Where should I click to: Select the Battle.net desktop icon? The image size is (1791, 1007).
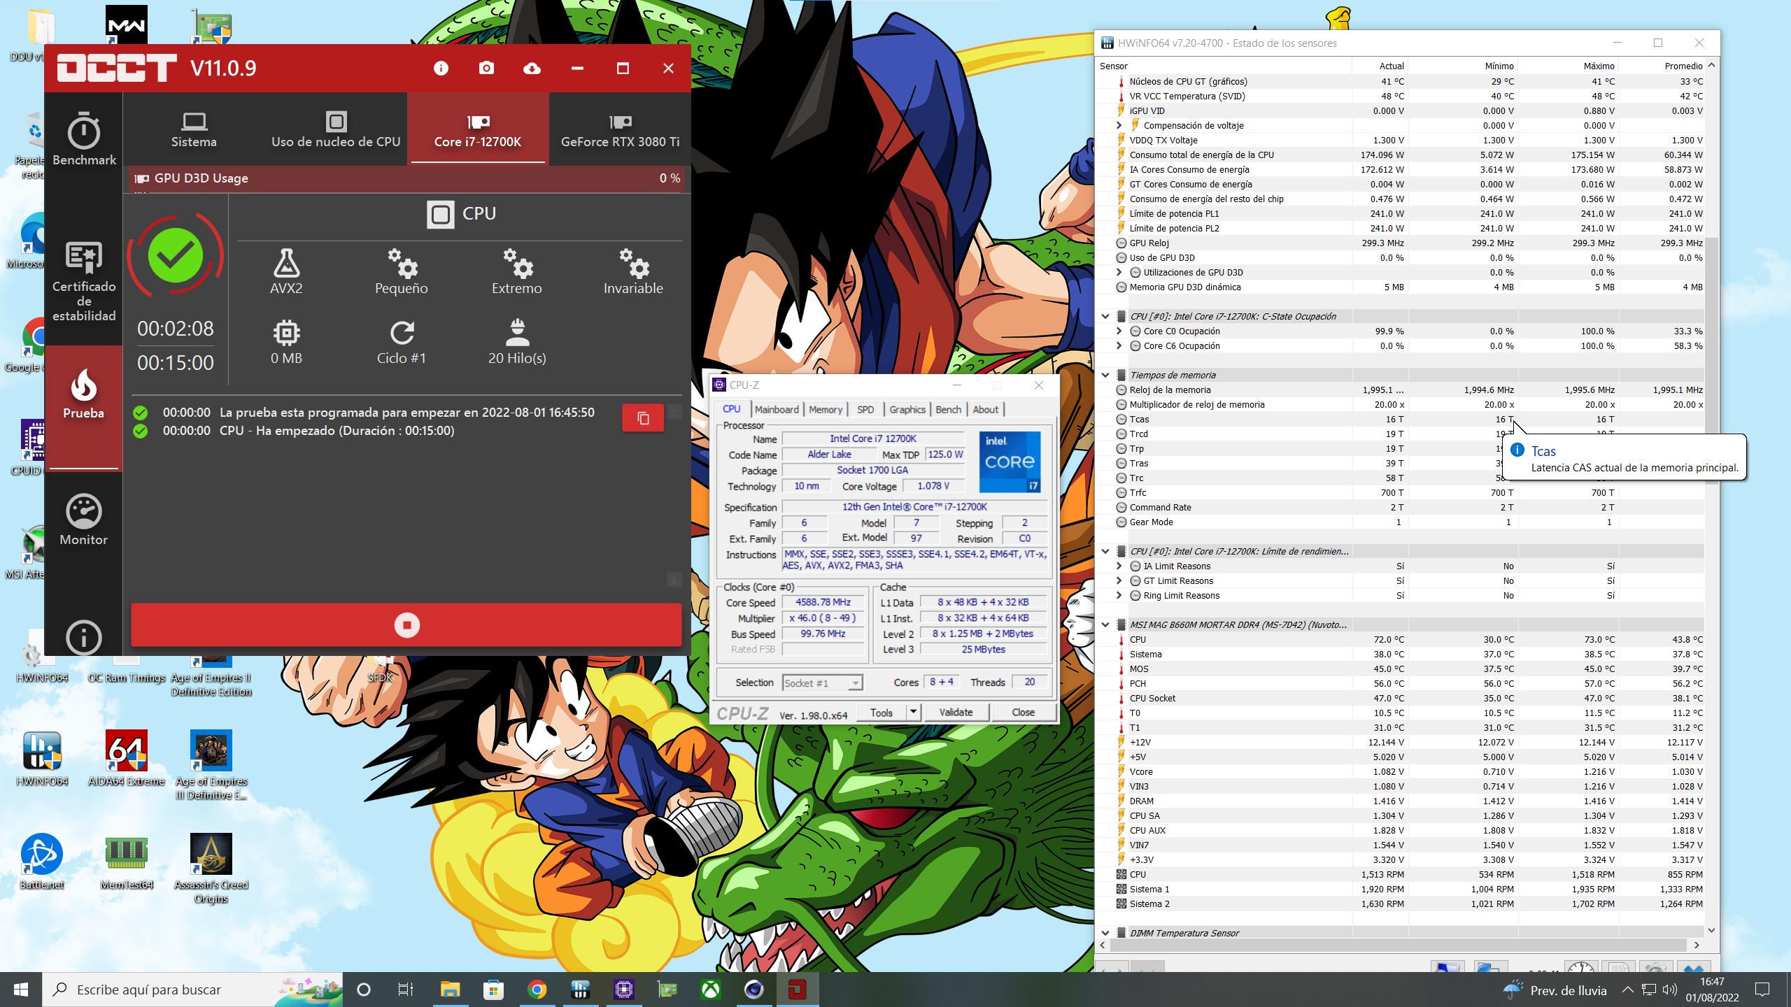tap(42, 862)
